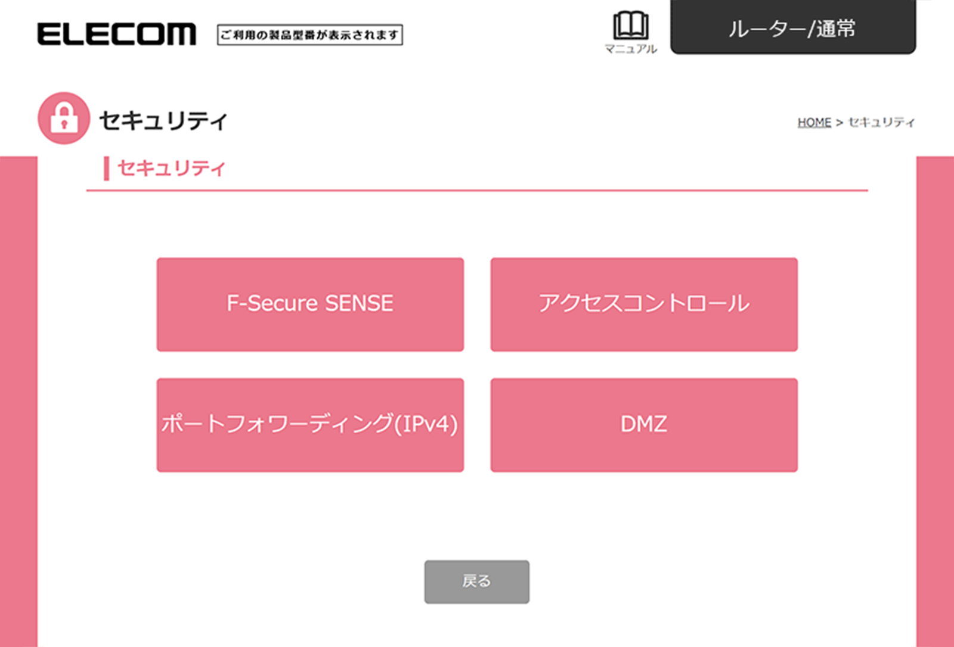The image size is (954, 647).
Task: Select the ルーター/通常 mode tab
Action: pos(792,28)
